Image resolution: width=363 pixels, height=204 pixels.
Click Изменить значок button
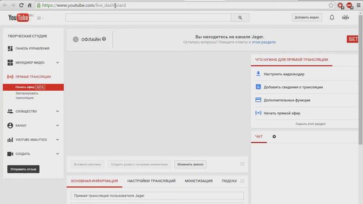pyautogui.click(x=191, y=164)
